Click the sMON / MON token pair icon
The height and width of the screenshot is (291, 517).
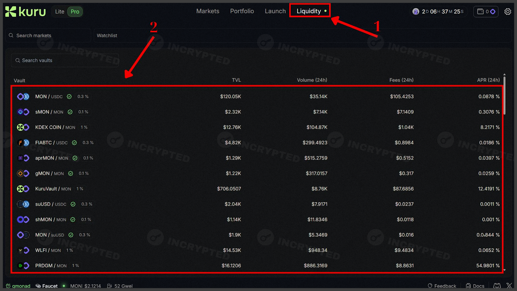point(23,112)
